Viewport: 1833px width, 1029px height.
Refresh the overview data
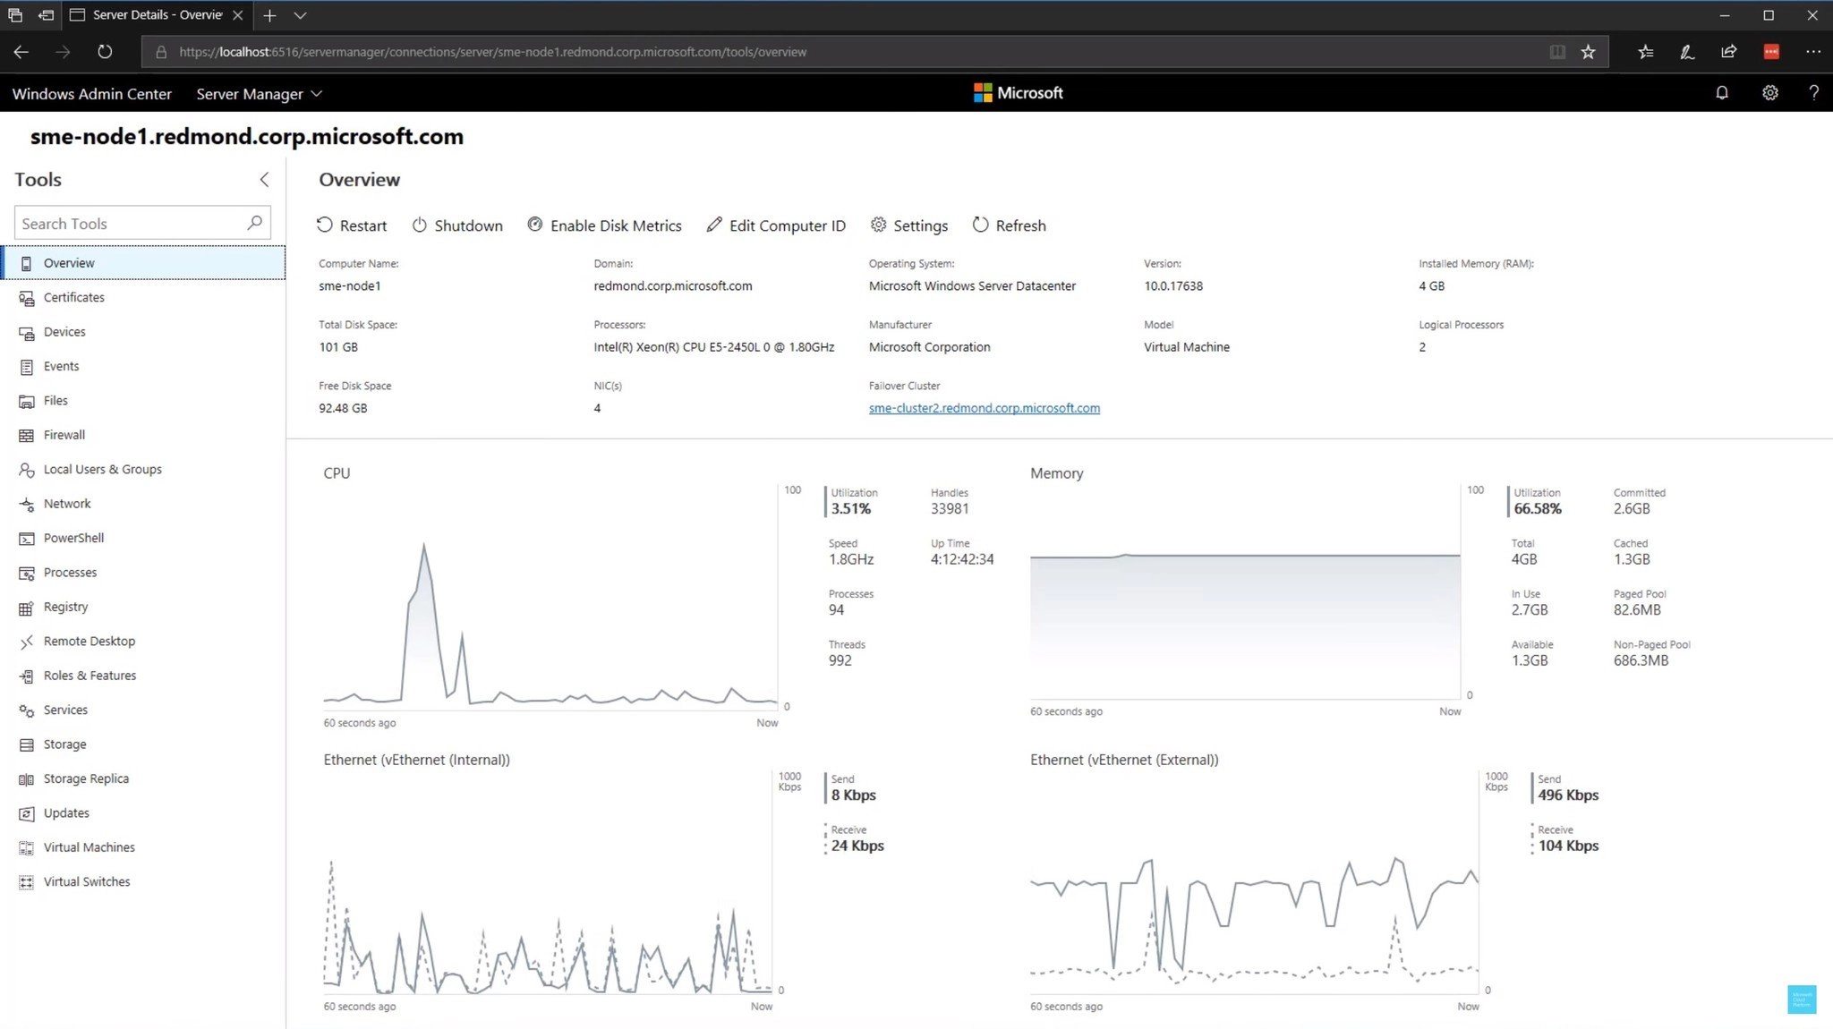1009,225
